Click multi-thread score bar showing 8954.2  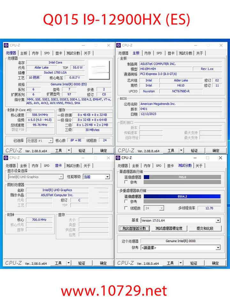(x=182, y=196)
